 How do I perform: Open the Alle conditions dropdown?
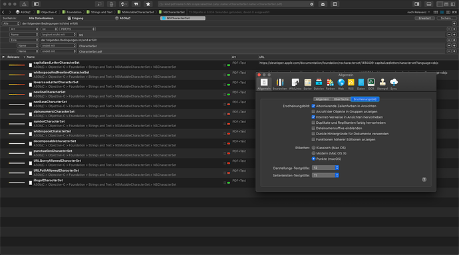click(x=11, y=23)
